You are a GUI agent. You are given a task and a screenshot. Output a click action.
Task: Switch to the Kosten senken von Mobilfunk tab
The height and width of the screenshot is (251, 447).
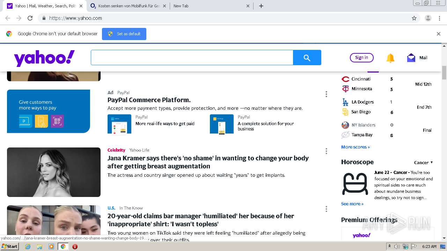pos(129,6)
